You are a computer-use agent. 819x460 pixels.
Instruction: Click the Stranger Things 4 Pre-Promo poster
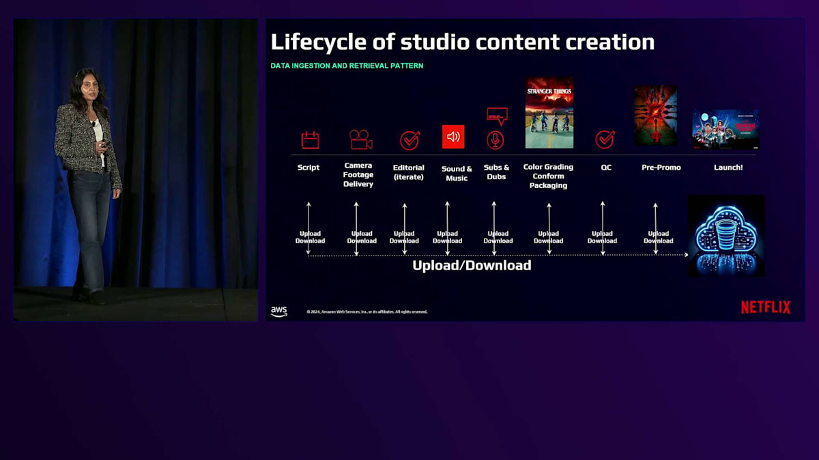(655, 114)
